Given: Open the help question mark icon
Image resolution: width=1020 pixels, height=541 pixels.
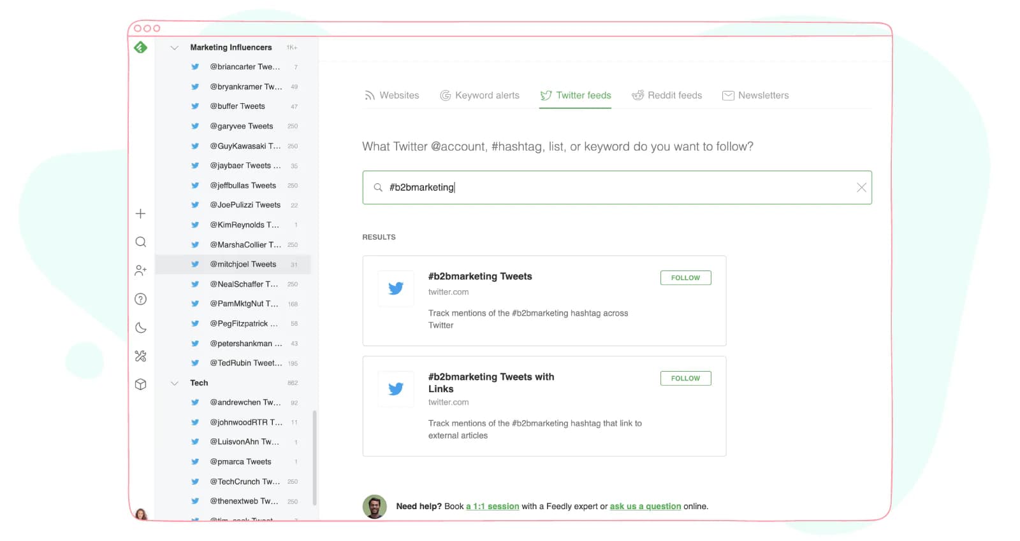Looking at the screenshot, I should [x=141, y=299].
